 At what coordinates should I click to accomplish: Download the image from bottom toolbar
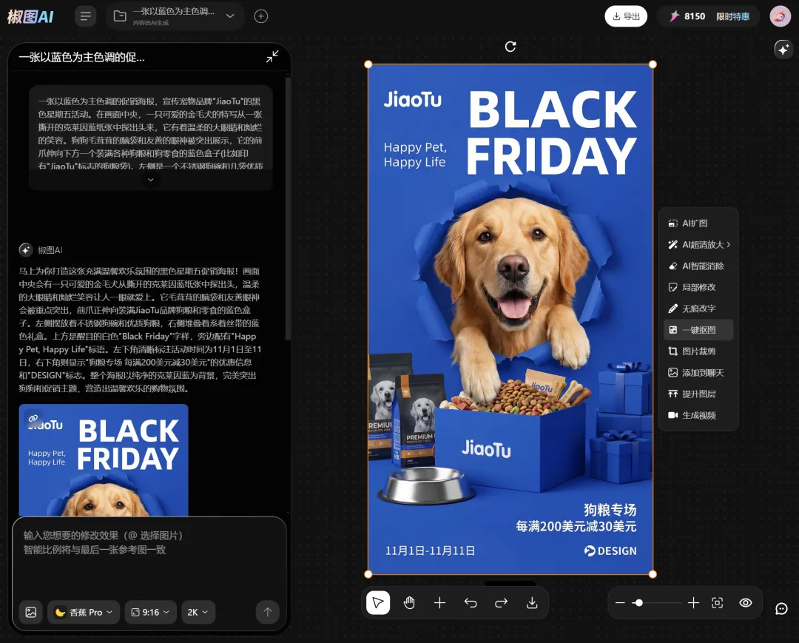pos(532,603)
